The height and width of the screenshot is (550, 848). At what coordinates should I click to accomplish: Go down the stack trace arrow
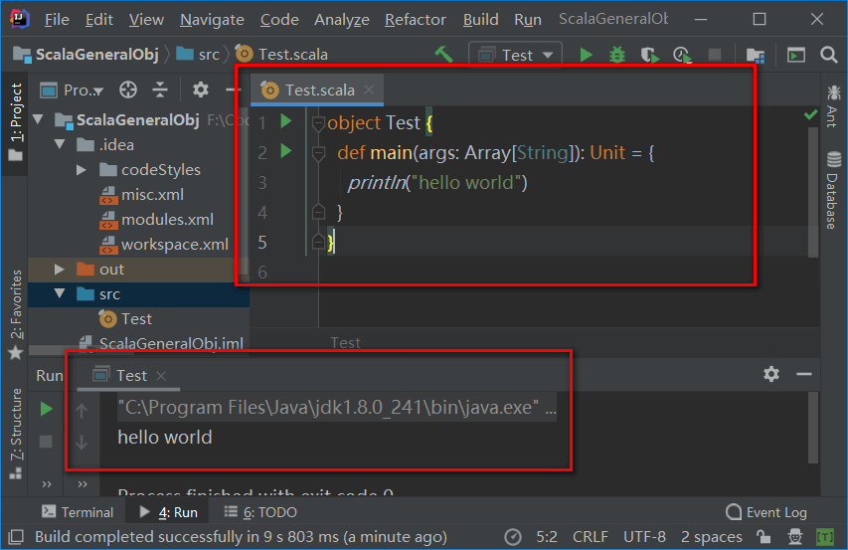coord(82,442)
